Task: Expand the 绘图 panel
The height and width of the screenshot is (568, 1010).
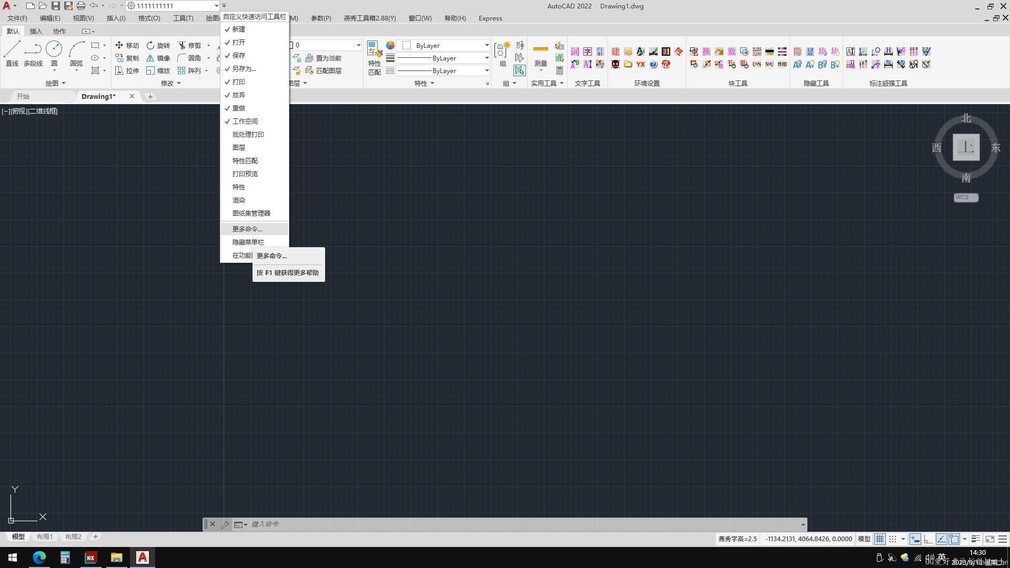Action: click(55, 83)
